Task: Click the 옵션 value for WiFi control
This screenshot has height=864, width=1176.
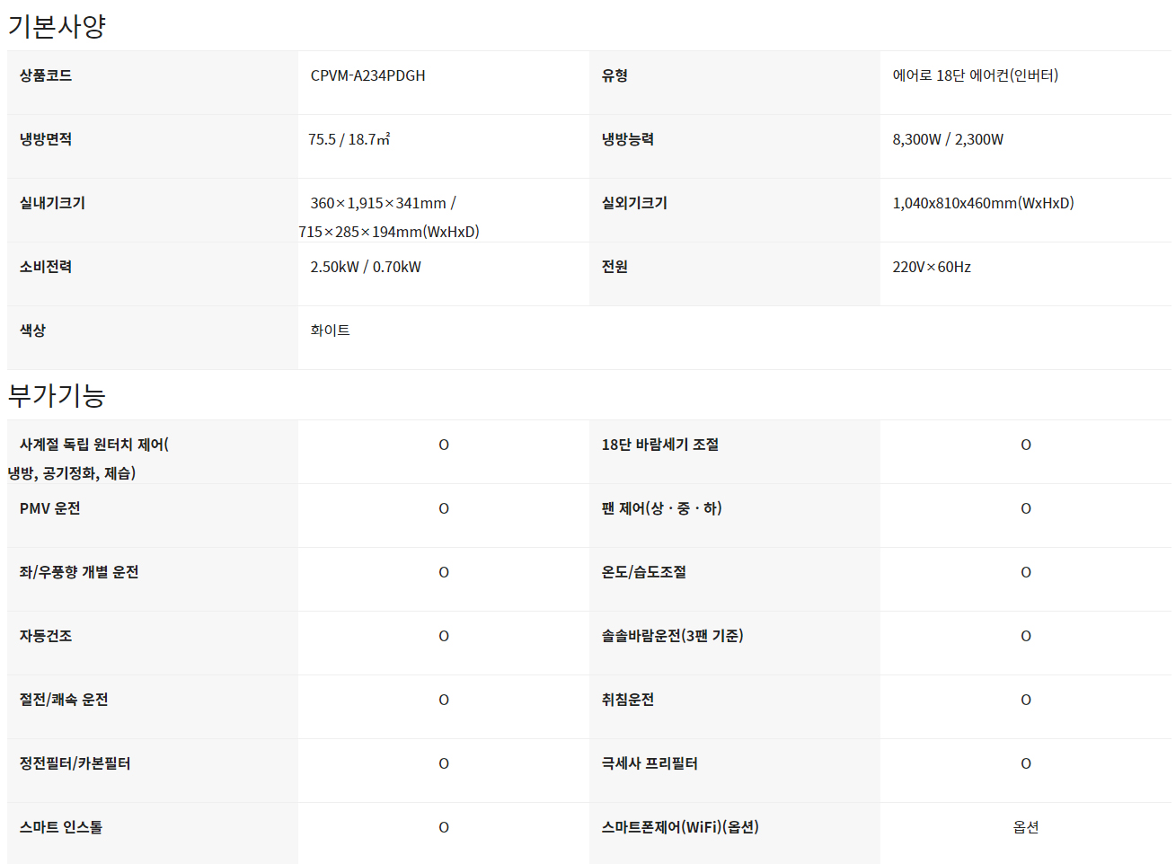Action: [x=1025, y=827]
